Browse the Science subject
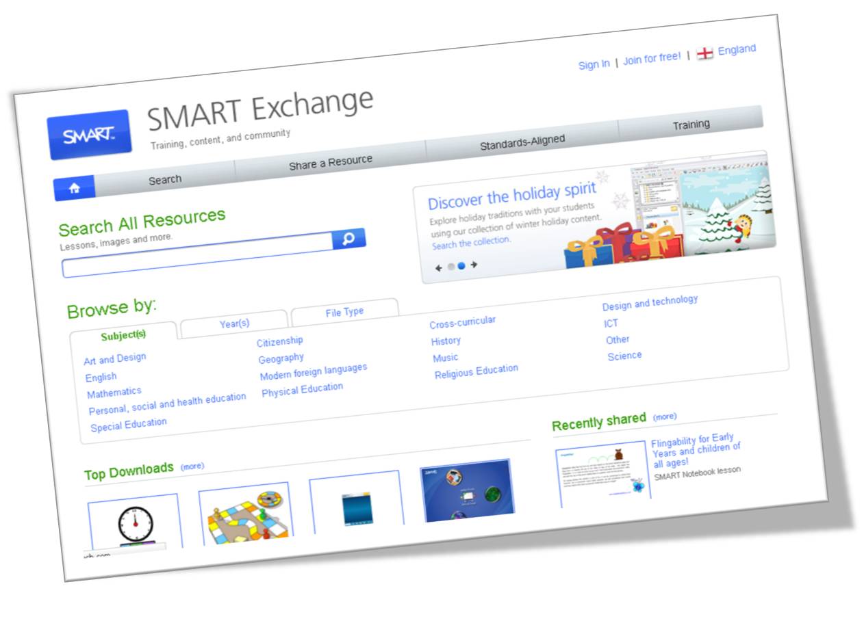 pos(625,356)
